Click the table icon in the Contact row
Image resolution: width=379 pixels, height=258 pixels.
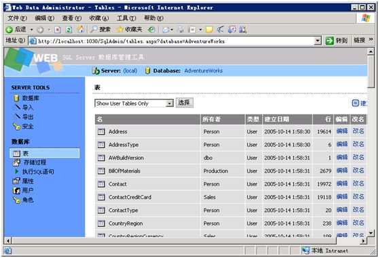point(101,184)
